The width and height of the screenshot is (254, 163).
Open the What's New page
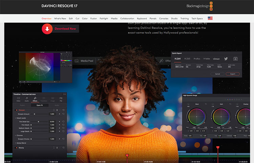pos(60,19)
